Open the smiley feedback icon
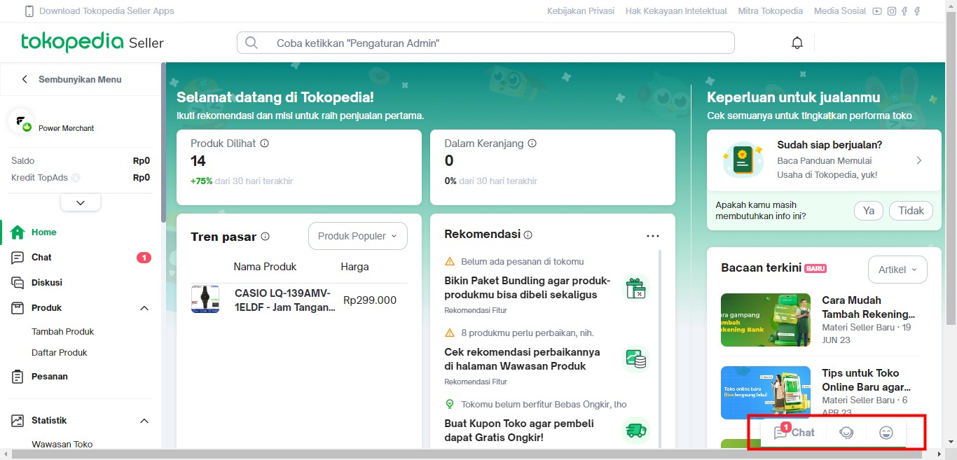 [x=886, y=433]
